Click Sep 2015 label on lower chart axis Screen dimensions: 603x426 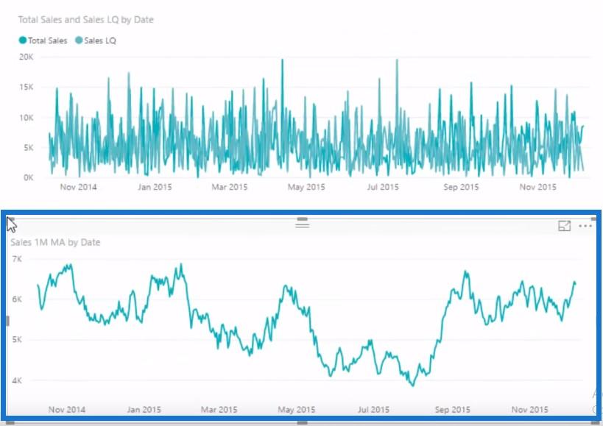(x=453, y=410)
